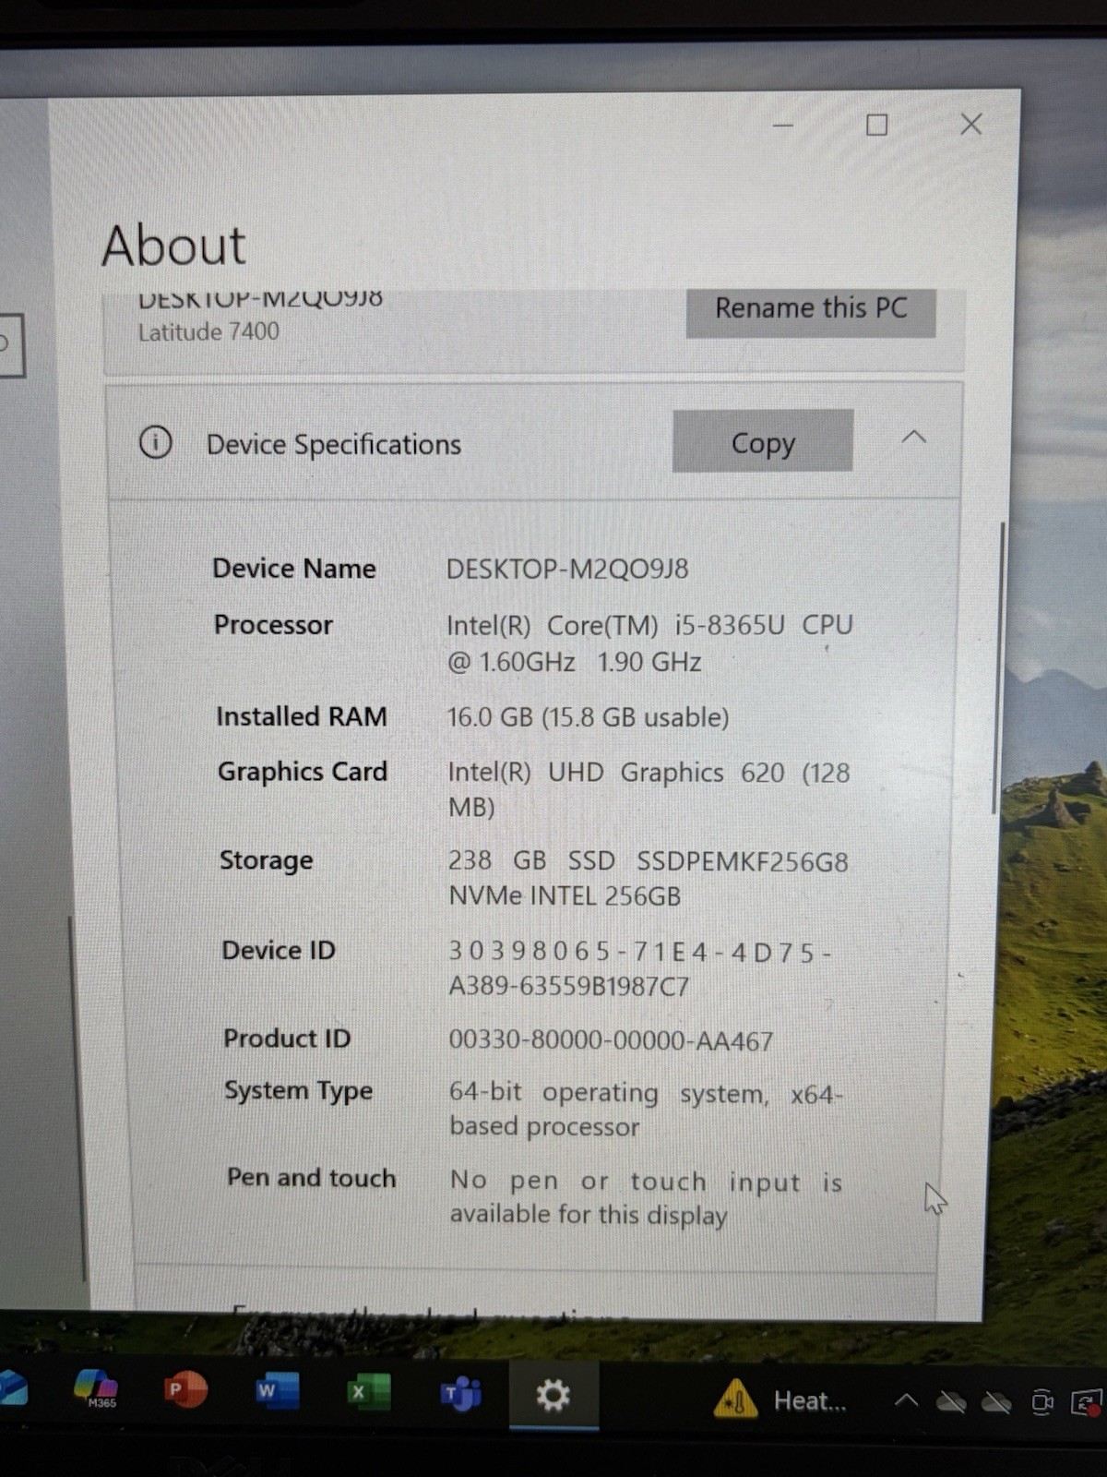This screenshot has width=1107, height=1477.
Task: Click the No pen or touch input text
Action: [x=646, y=1198]
